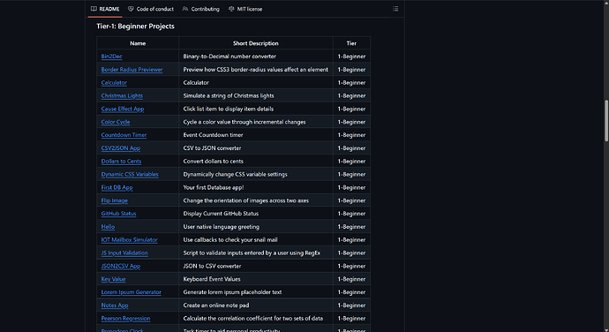Open the Code of conduct tab
Screen dimensions: 609x332
[151, 9]
